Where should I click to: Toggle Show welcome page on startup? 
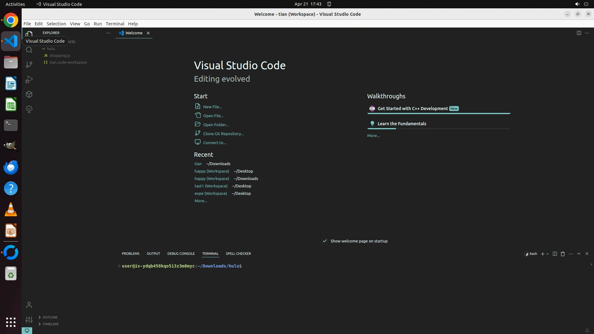(x=325, y=241)
